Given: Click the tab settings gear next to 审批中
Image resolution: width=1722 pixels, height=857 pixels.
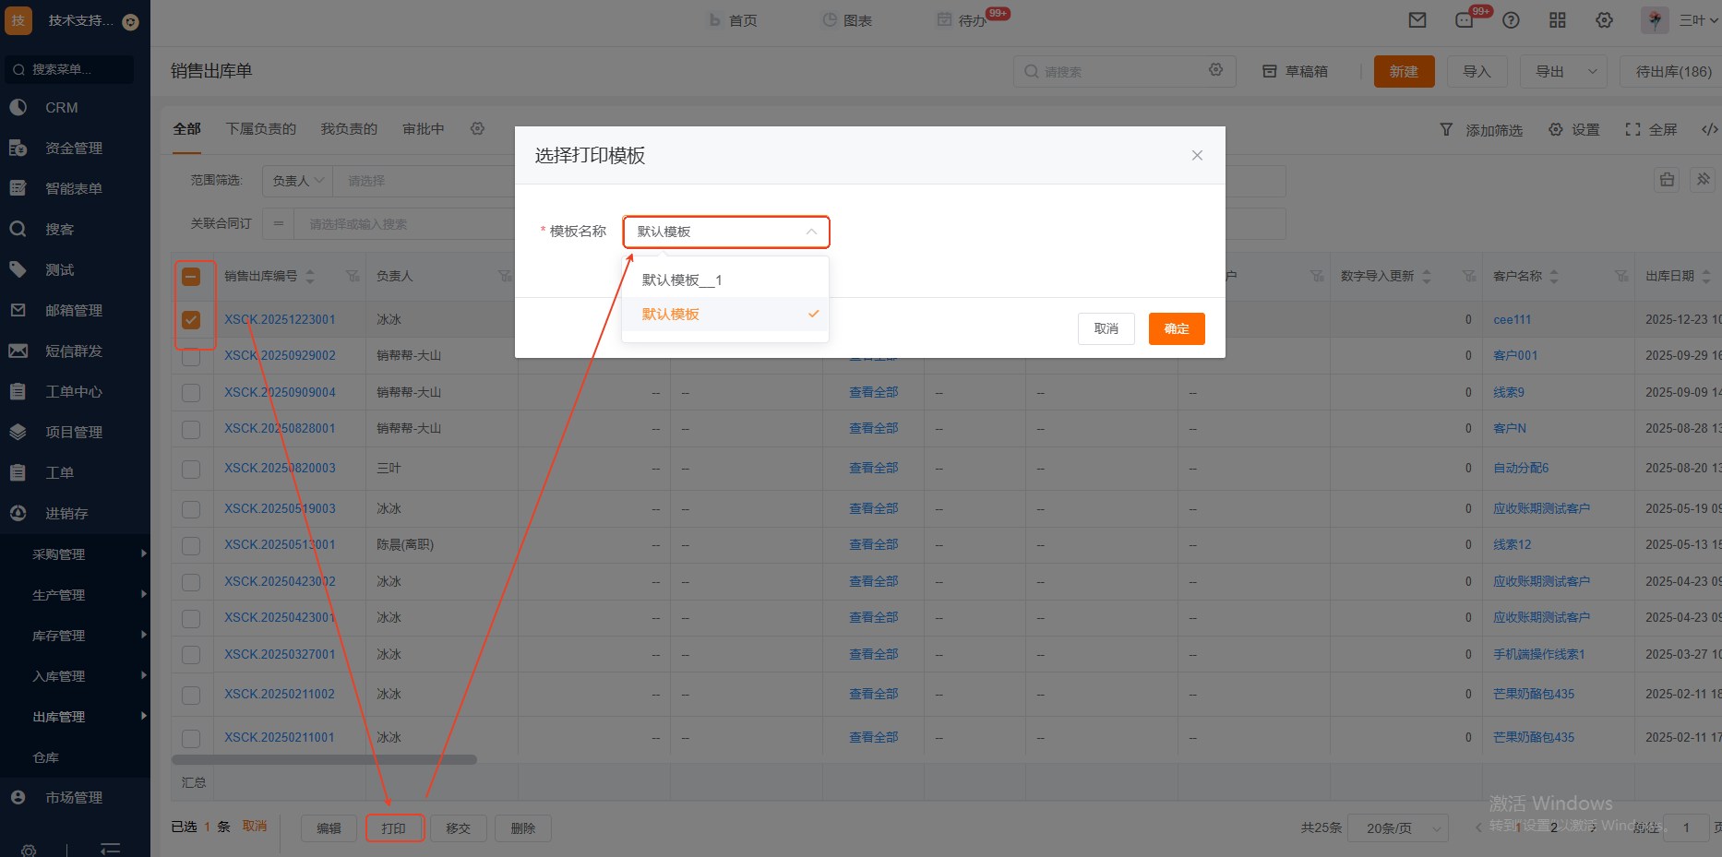Looking at the screenshot, I should pos(477,129).
